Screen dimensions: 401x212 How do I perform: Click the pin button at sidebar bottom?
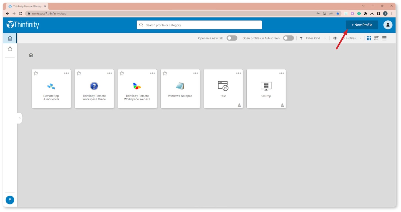click(10, 200)
